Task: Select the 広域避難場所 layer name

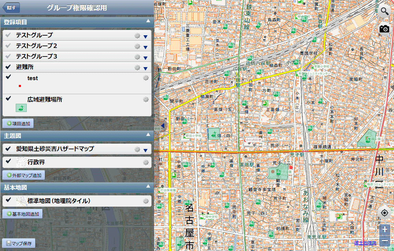Action: click(x=45, y=100)
